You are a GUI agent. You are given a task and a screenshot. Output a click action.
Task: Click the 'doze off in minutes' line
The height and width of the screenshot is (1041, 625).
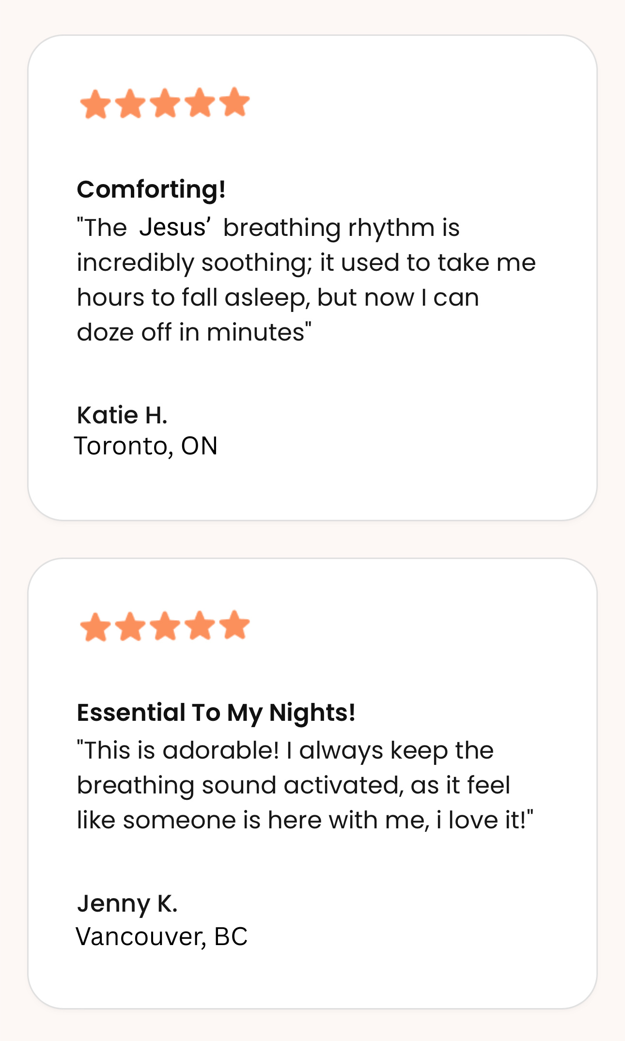[x=194, y=332]
